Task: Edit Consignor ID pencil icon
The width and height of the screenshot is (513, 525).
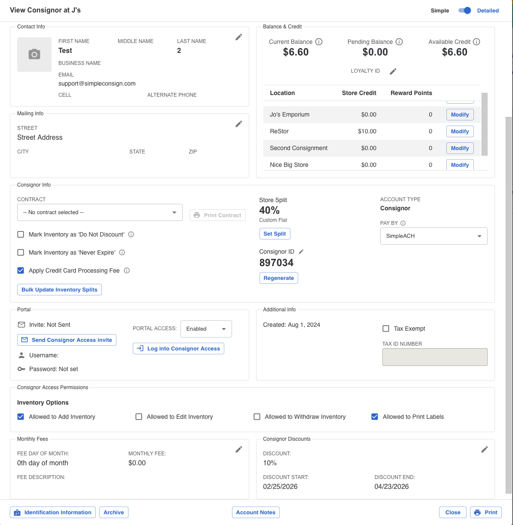Action: point(301,252)
